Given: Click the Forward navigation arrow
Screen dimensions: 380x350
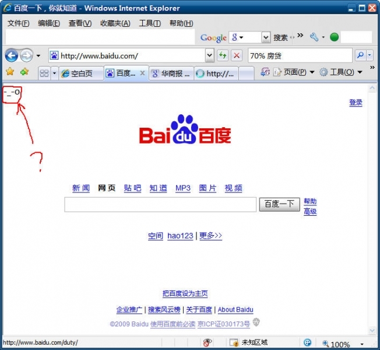Looking at the screenshot, I should pos(26,55).
